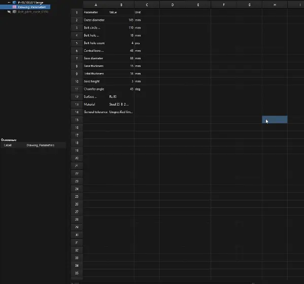Viewport: 304px width, 284px height.
Task: Select row 15 header
Action: (x=77, y=120)
